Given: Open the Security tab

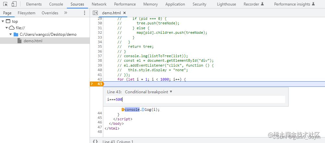Looking at the screenshot, I should [199, 4].
